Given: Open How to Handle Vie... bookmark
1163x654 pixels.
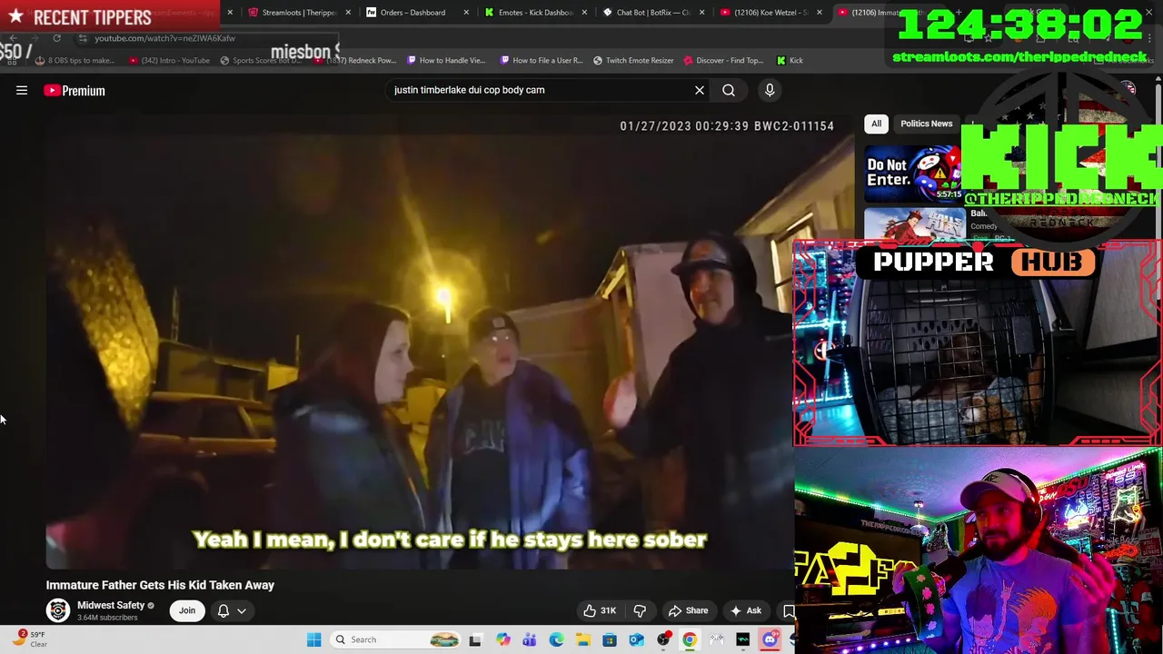Looking at the screenshot, I should 446,60.
